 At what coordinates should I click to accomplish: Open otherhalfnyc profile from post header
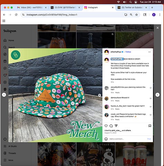[x=116, y=52]
